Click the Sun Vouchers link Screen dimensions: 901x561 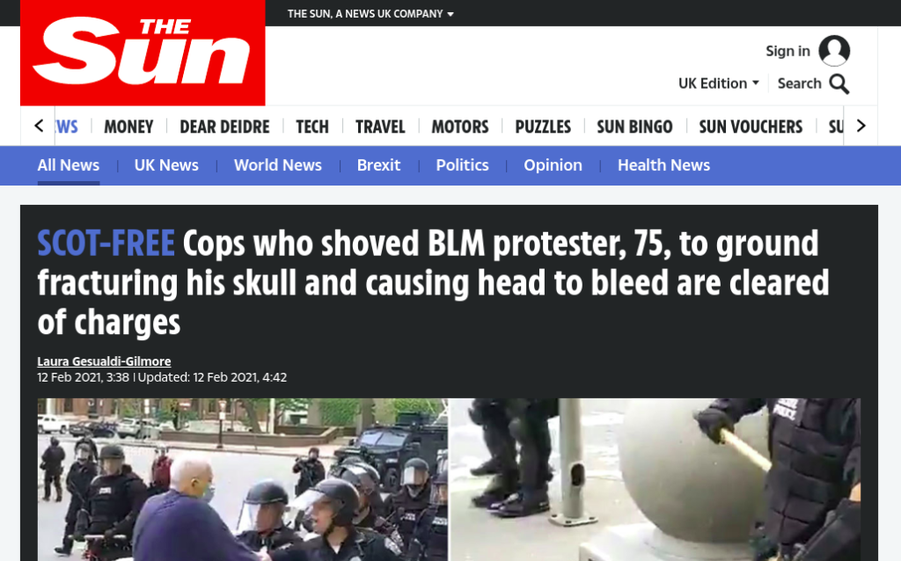[751, 127]
